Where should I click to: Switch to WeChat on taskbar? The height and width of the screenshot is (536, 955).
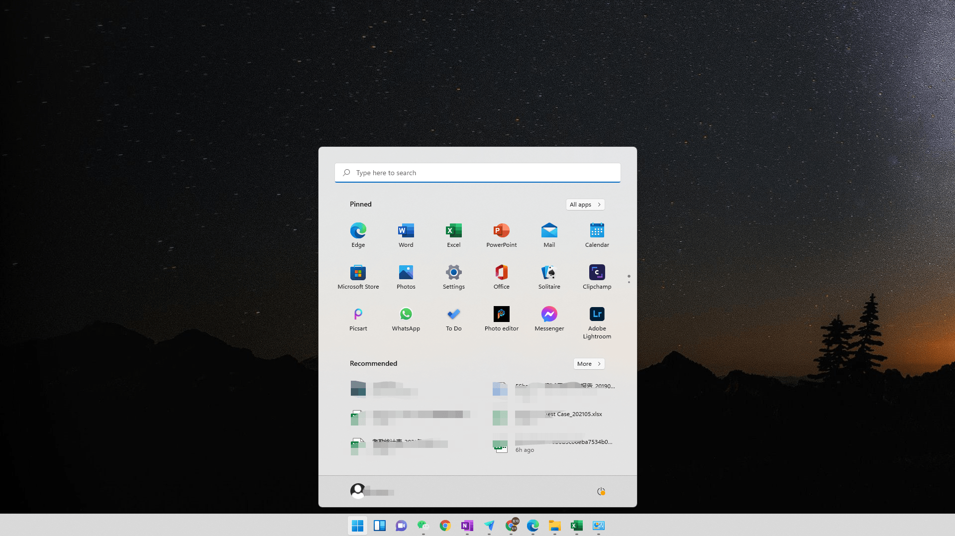[424, 526]
